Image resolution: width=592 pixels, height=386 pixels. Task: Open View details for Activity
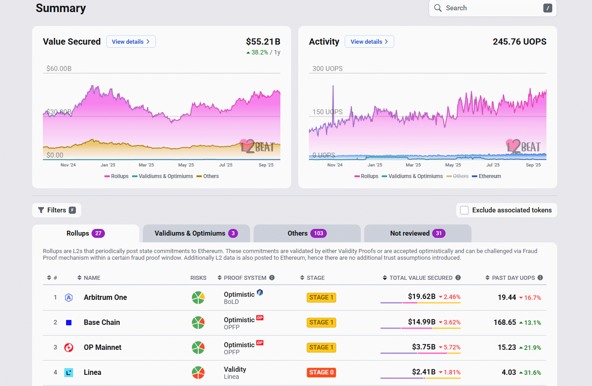pyautogui.click(x=369, y=42)
